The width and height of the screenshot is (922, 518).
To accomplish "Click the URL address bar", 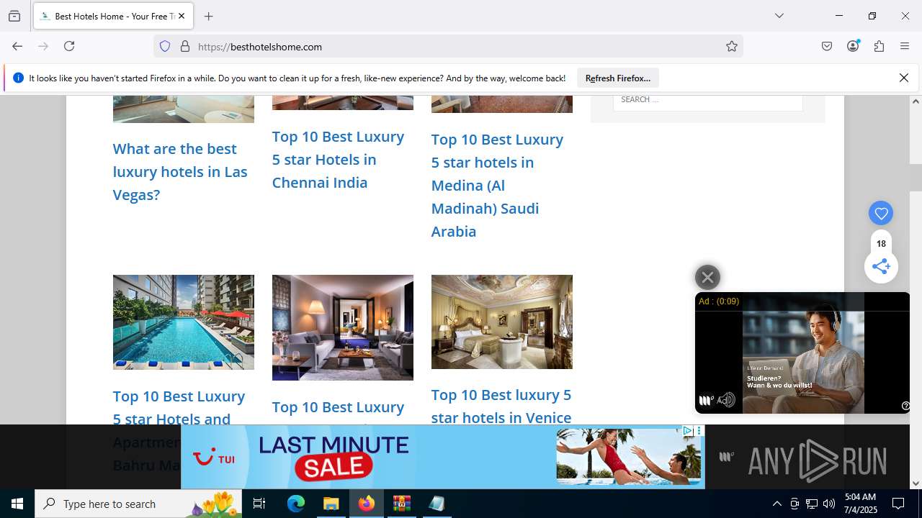I will [447, 46].
